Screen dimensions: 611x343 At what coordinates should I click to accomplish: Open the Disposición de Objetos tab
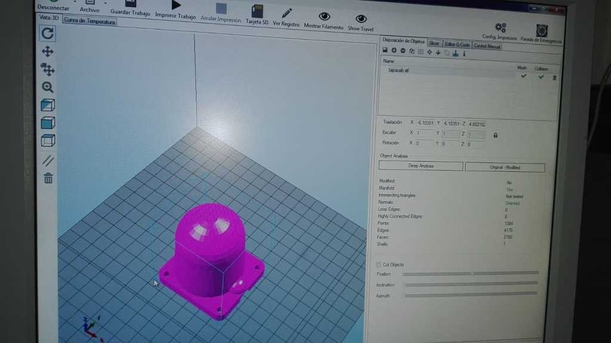tap(403, 40)
